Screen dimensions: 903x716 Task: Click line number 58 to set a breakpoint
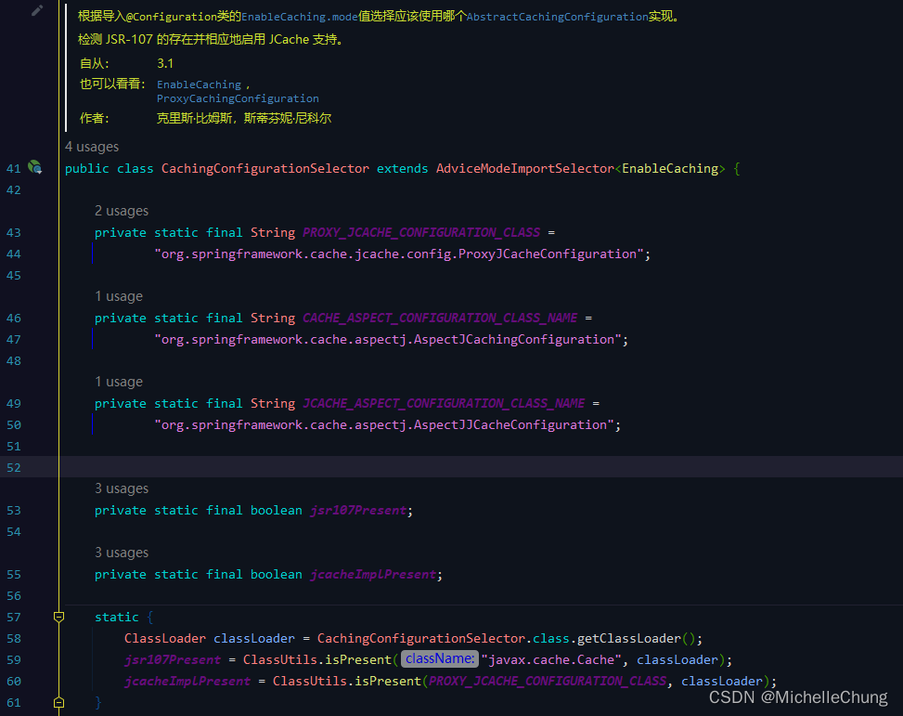14,638
